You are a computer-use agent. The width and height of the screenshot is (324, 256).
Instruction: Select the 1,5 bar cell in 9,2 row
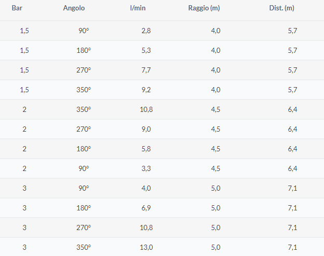(24, 90)
